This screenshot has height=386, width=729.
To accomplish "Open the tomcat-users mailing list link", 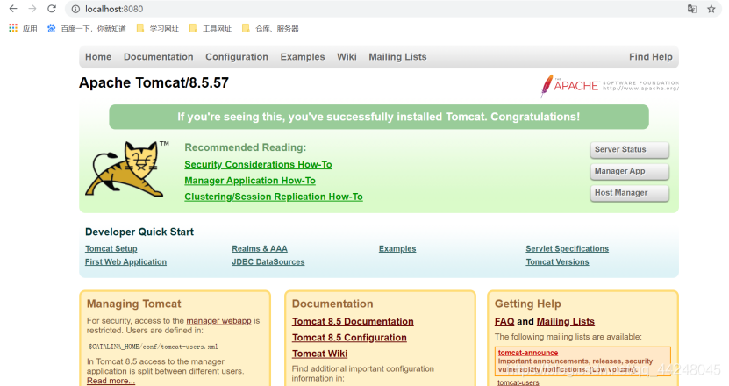I will pos(518,382).
